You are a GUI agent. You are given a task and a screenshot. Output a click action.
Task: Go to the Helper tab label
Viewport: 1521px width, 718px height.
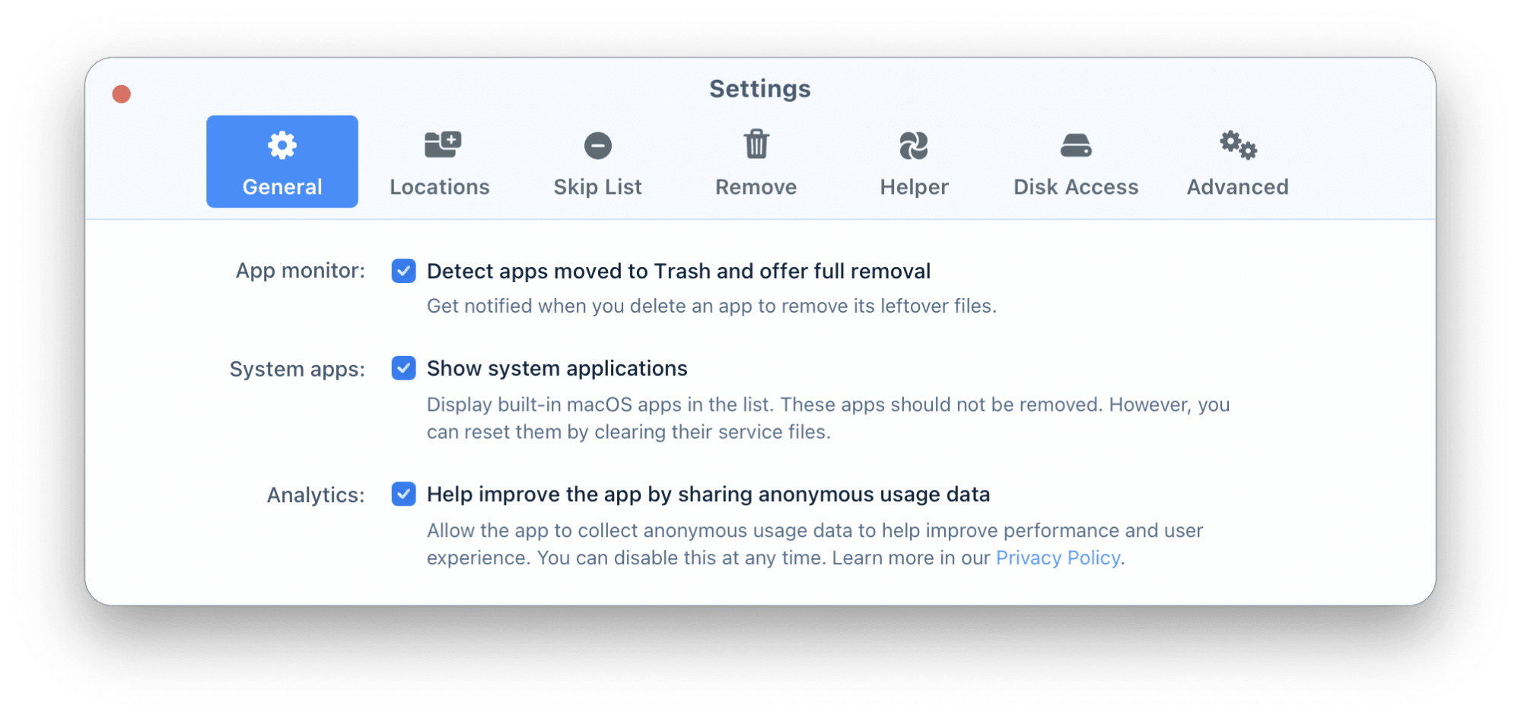(x=915, y=187)
